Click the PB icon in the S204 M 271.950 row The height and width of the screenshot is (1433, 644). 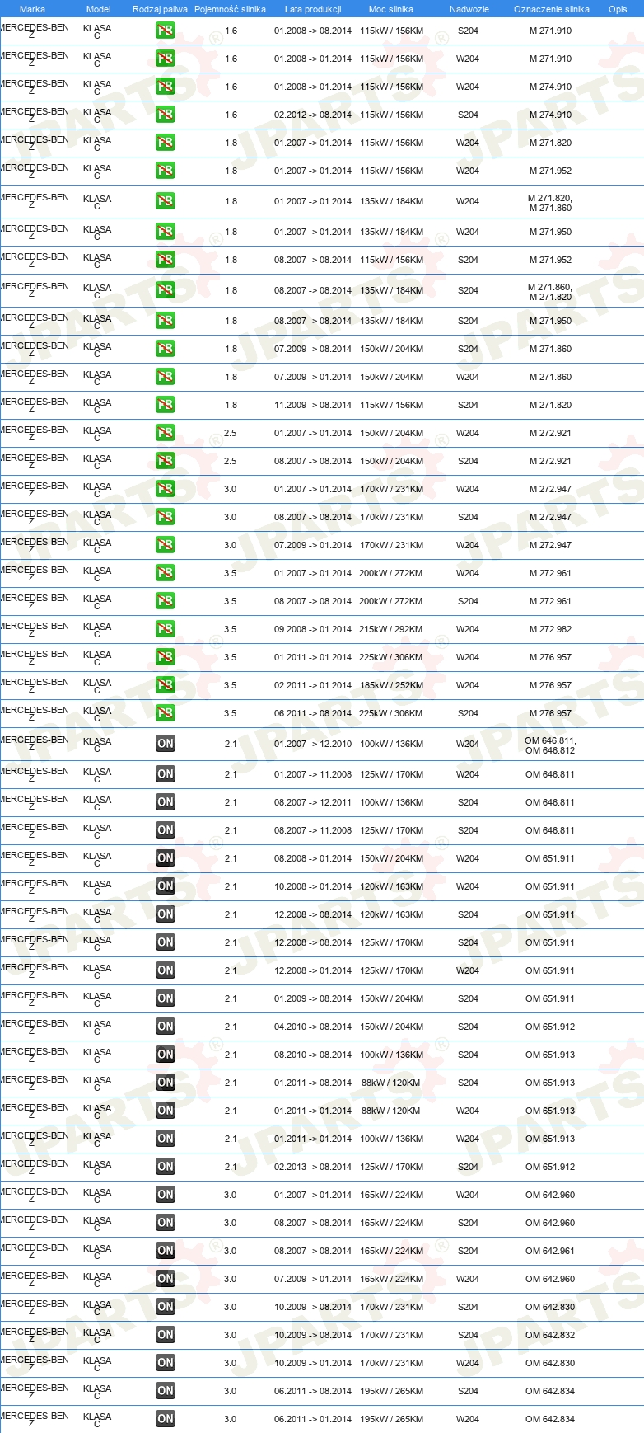point(166,321)
